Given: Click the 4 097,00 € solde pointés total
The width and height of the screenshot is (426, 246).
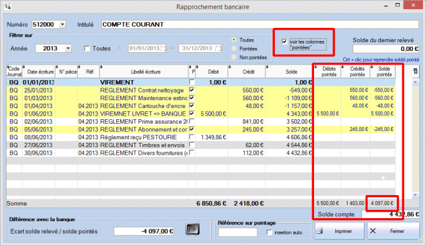Looking at the screenshot, I should coord(382,203).
